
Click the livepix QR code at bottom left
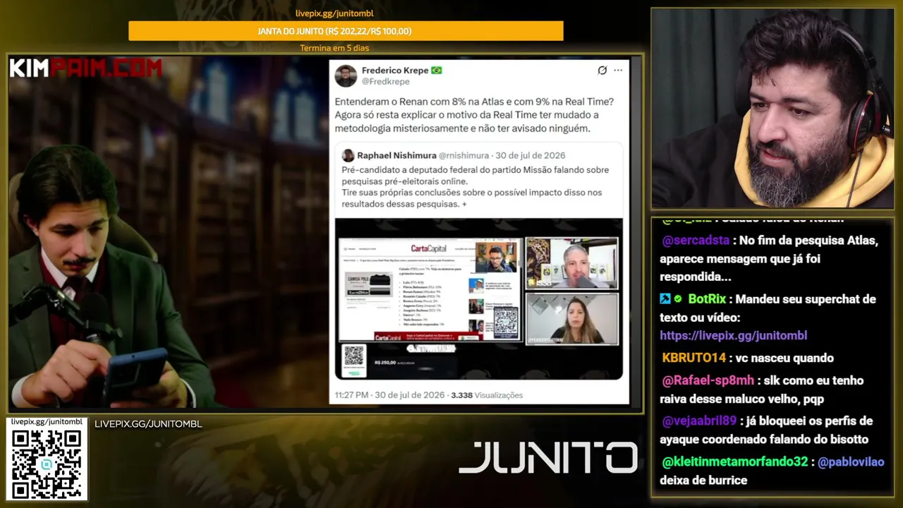tap(47, 464)
